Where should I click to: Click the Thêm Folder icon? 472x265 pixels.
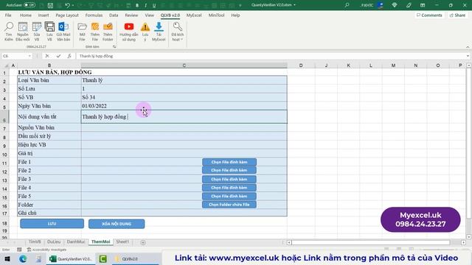tap(108, 31)
